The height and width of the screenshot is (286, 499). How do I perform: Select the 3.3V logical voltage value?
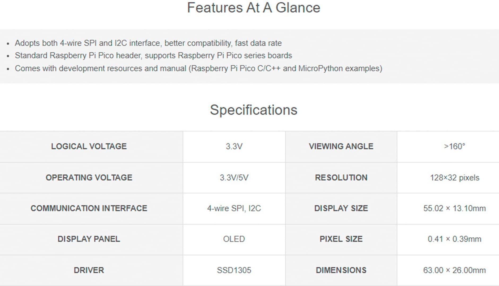[234, 146]
